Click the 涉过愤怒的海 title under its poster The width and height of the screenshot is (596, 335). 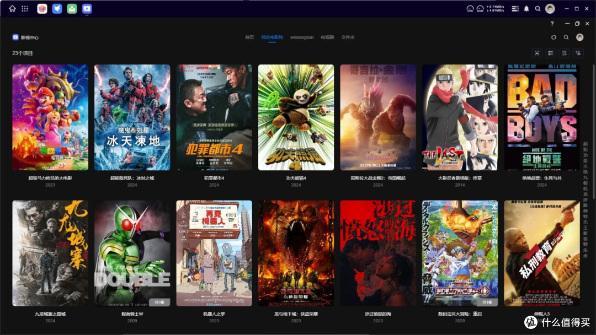tap(378, 314)
